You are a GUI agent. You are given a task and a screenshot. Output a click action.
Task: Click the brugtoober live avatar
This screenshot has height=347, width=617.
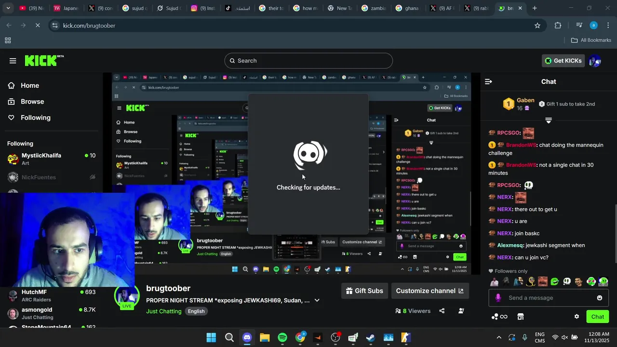pyautogui.click(x=127, y=296)
